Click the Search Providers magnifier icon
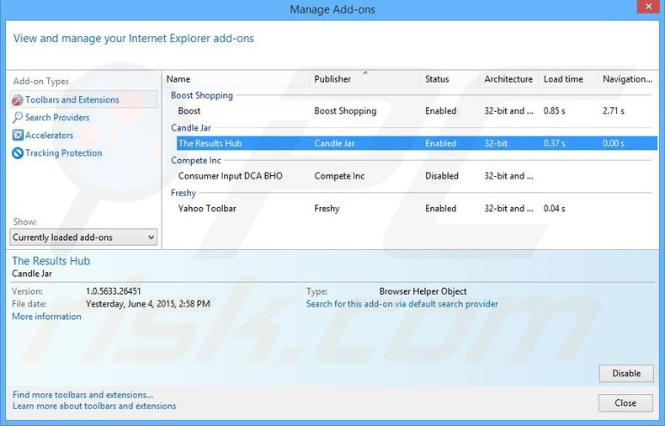 [x=18, y=118]
